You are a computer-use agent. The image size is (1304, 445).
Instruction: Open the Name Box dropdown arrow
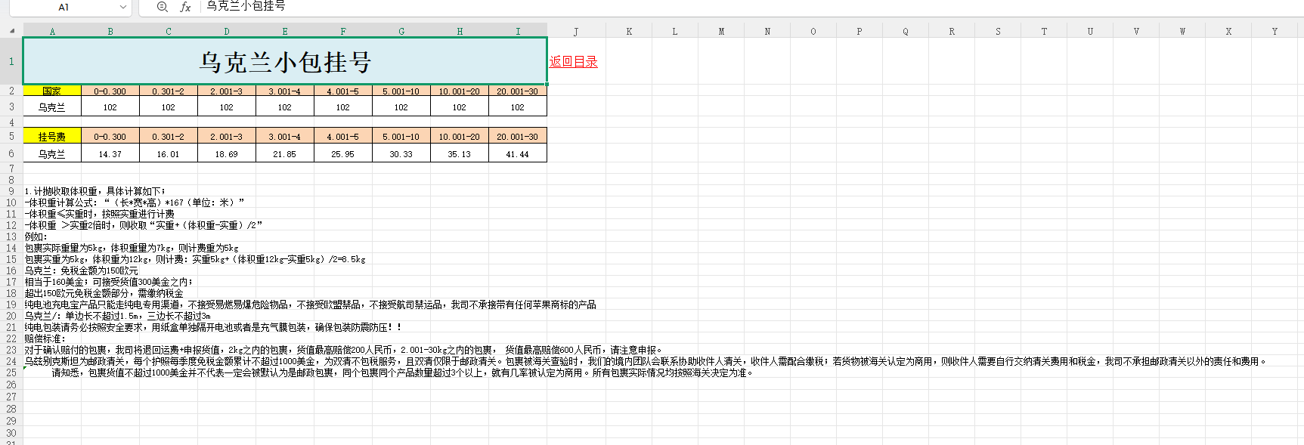click(123, 7)
